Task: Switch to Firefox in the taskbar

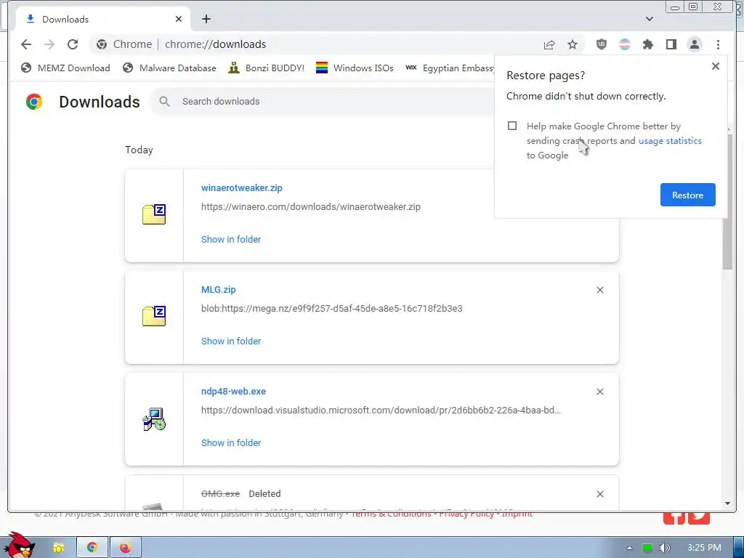Action: 125,548
